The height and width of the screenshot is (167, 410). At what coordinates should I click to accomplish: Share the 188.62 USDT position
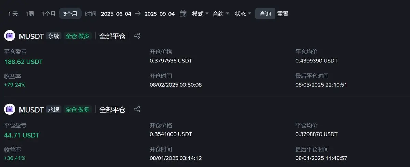(x=137, y=36)
